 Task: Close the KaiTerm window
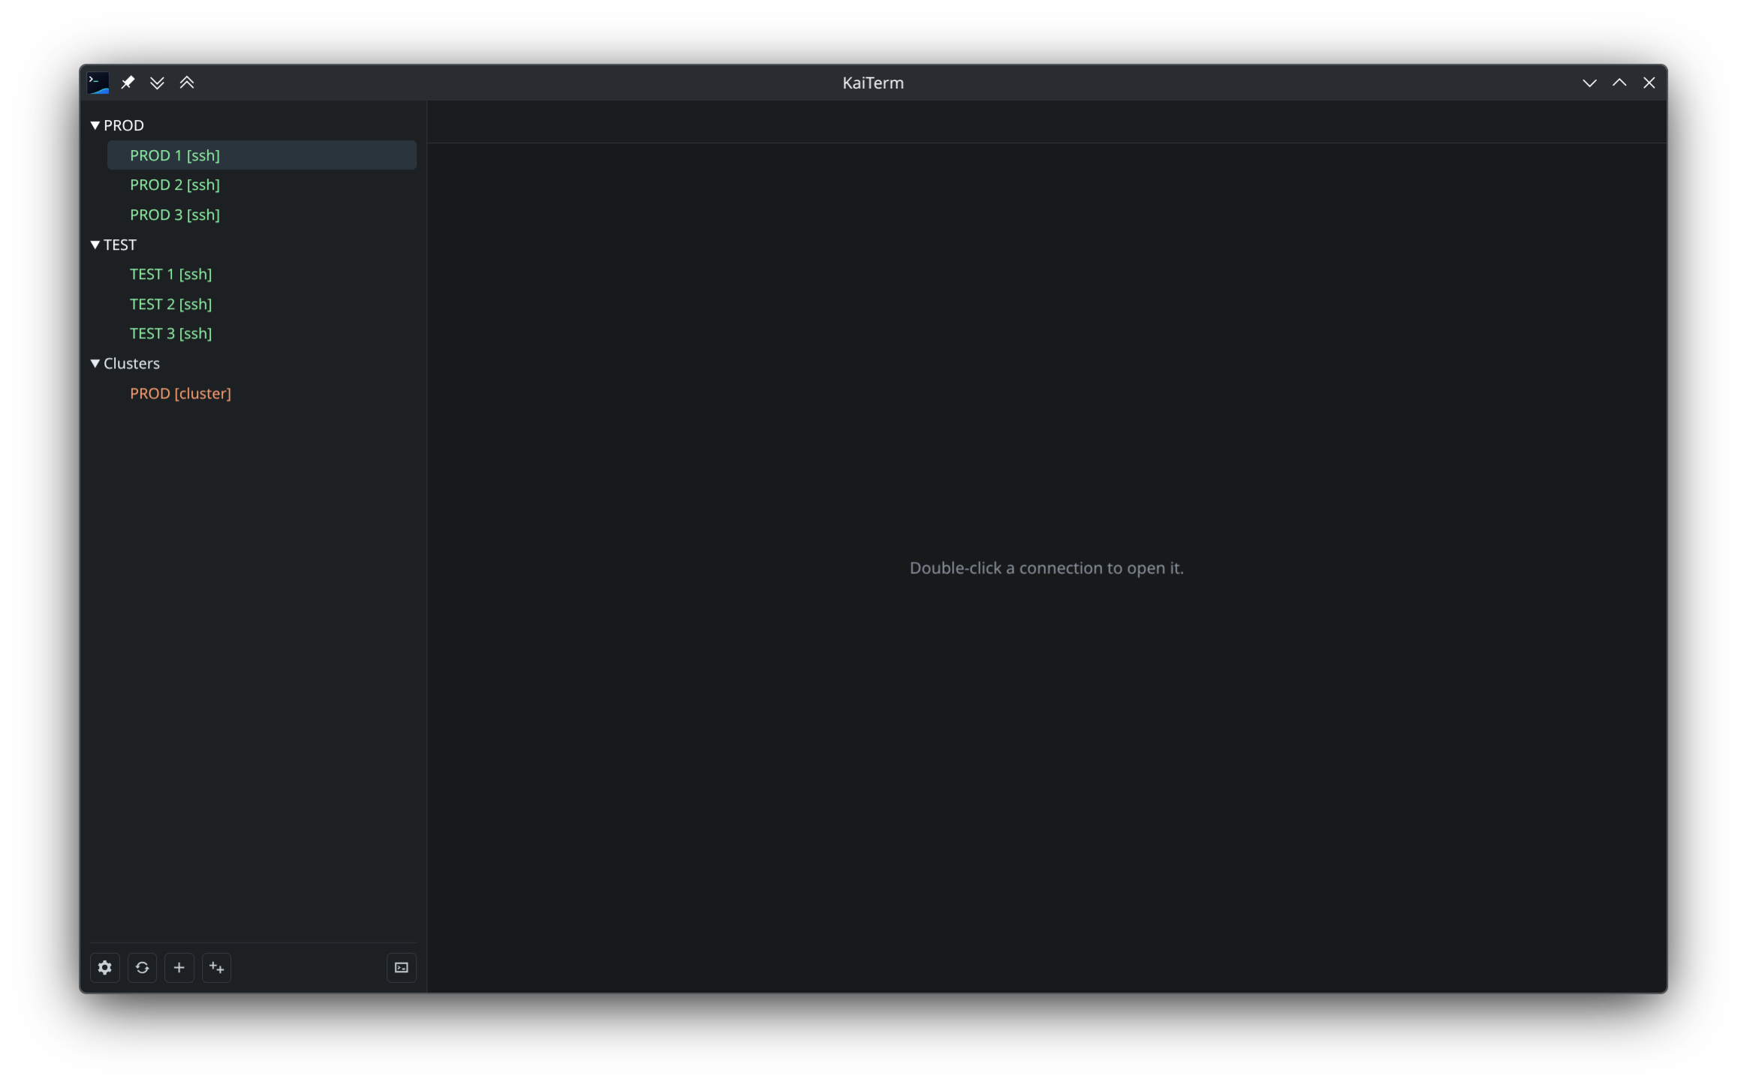pos(1649,83)
